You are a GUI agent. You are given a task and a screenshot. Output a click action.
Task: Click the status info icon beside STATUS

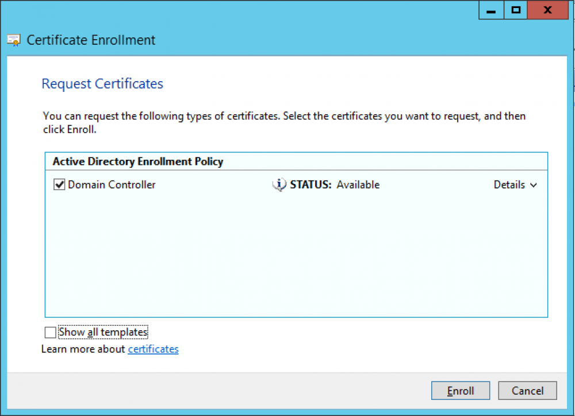coord(279,185)
